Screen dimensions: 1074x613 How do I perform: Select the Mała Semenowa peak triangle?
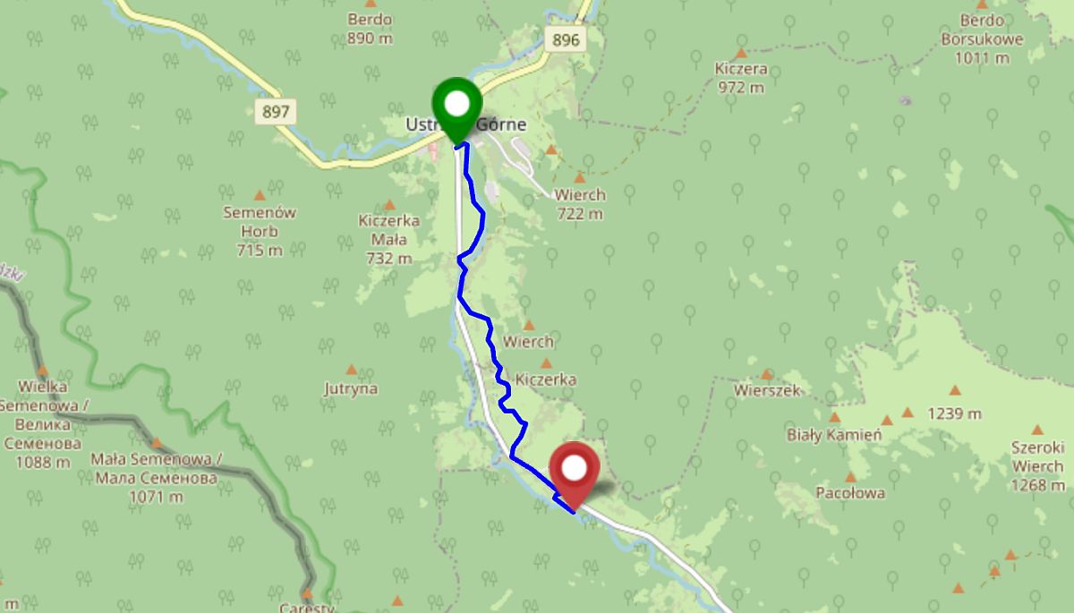click(x=156, y=443)
